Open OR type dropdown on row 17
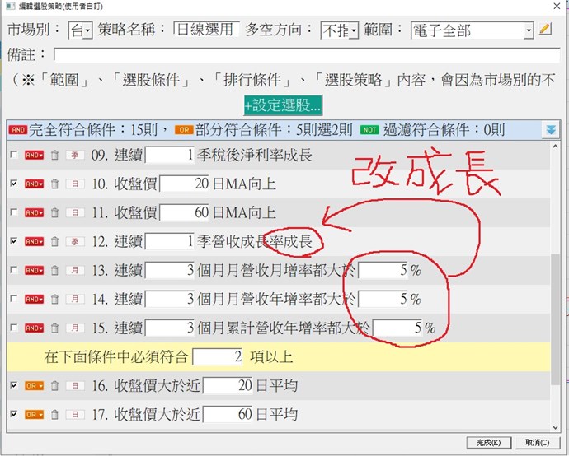 [x=34, y=414]
